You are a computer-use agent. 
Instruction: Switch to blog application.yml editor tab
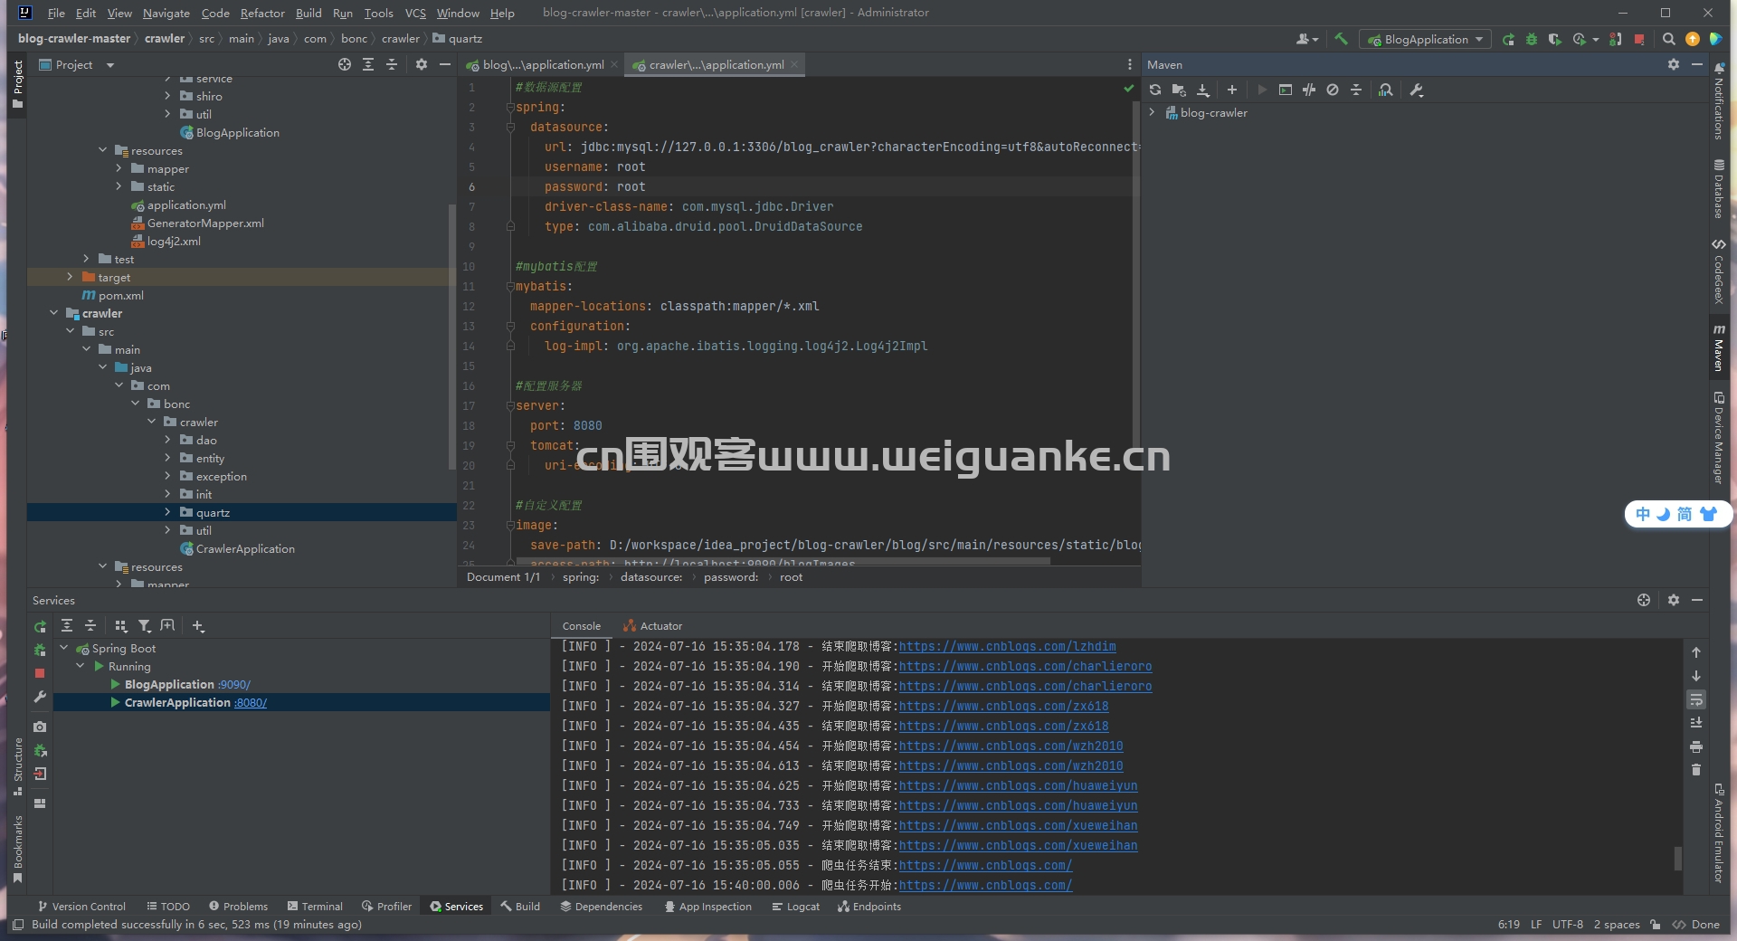pyautogui.click(x=542, y=64)
